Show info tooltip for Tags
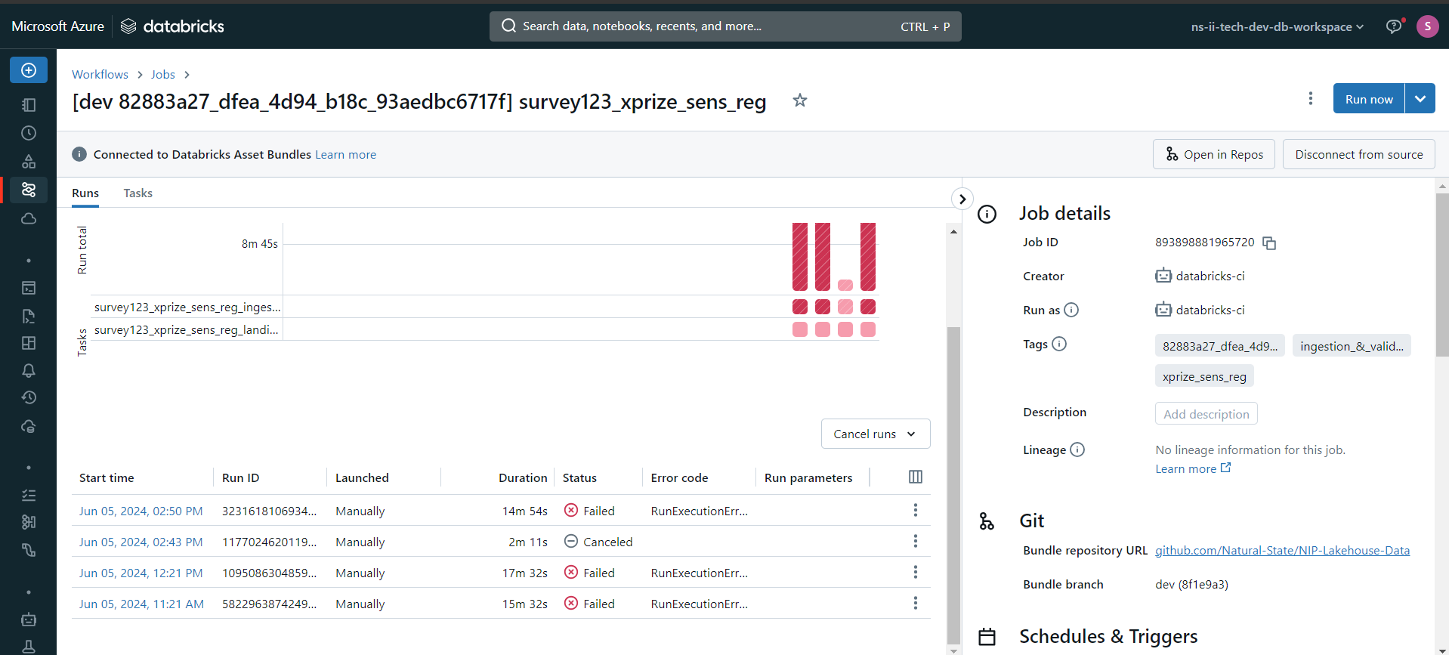1449x655 pixels. (x=1059, y=344)
